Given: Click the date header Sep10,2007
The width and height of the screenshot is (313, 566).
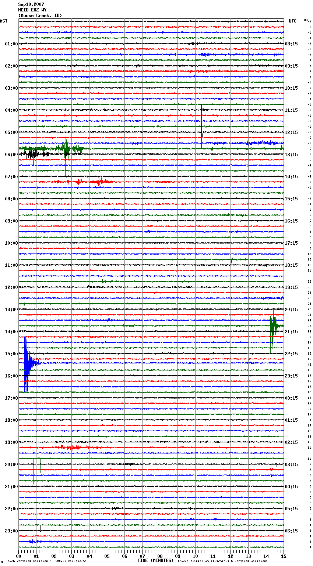Looking at the screenshot, I should pyautogui.click(x=31, y=4).
